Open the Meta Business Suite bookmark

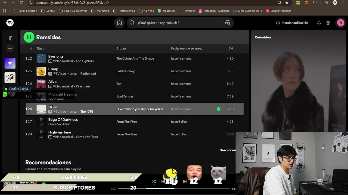pos(247,11)
